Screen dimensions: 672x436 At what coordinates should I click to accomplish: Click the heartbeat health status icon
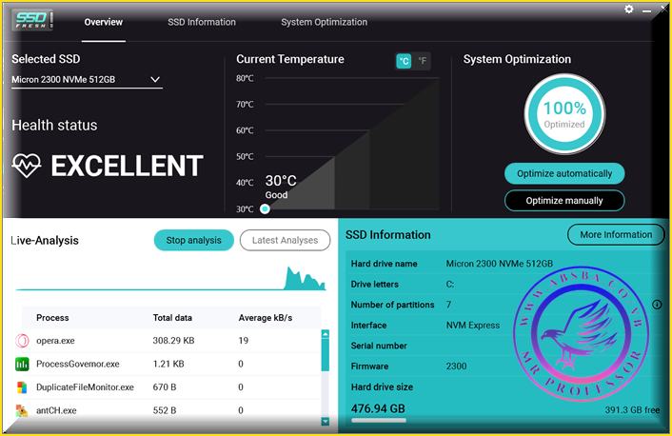click(x=27, y=166)
